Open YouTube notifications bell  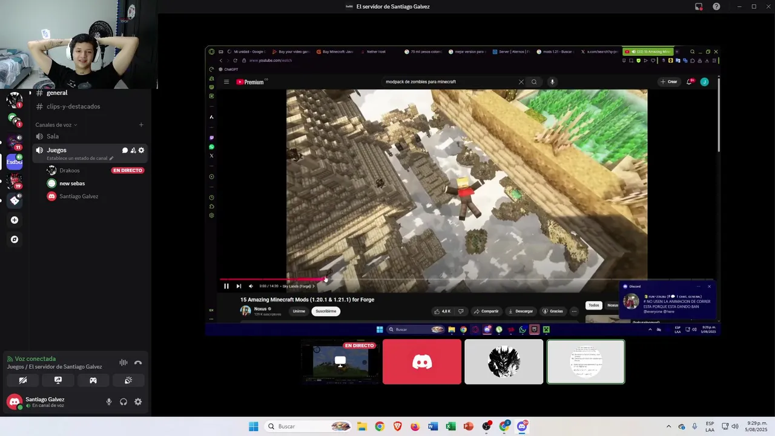coord(690,82)
